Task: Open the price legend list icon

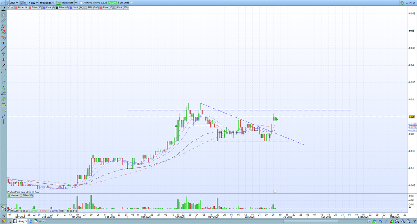Action: tap(26, 8)
